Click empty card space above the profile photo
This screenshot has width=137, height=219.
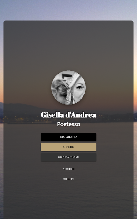coord(68,45)
